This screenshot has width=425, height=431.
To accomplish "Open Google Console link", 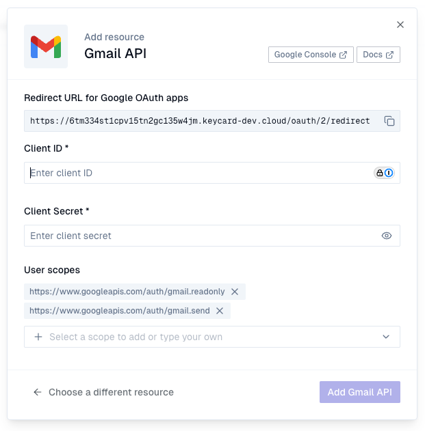I will (311, 55).
